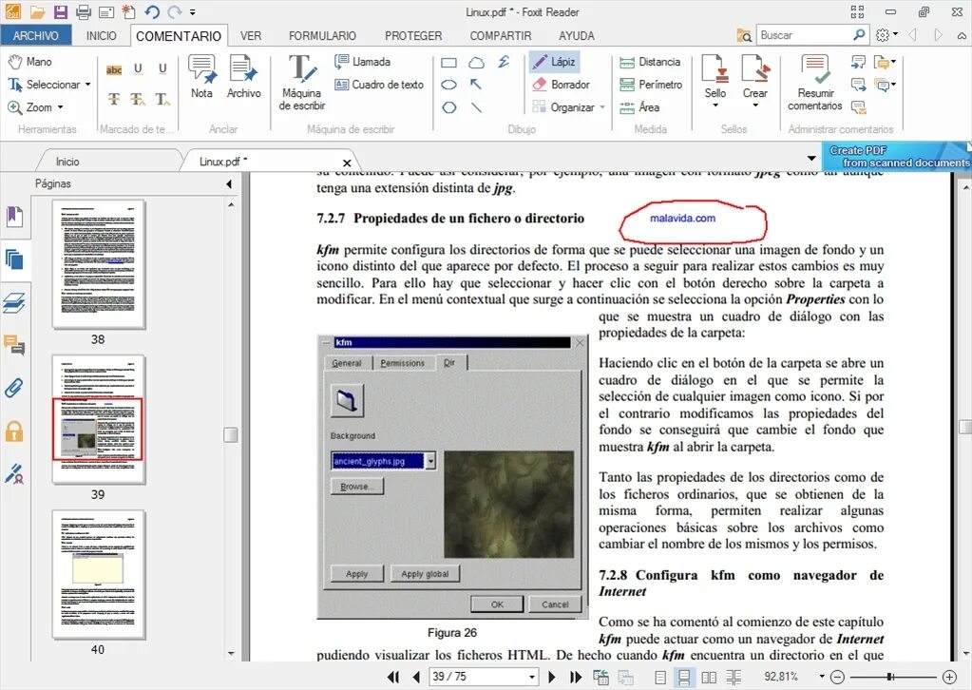The height and width of the screenshot is (690, 972).
Task: Switch to the INICIO ribbon tab
Action: click(x=101, y=35)
